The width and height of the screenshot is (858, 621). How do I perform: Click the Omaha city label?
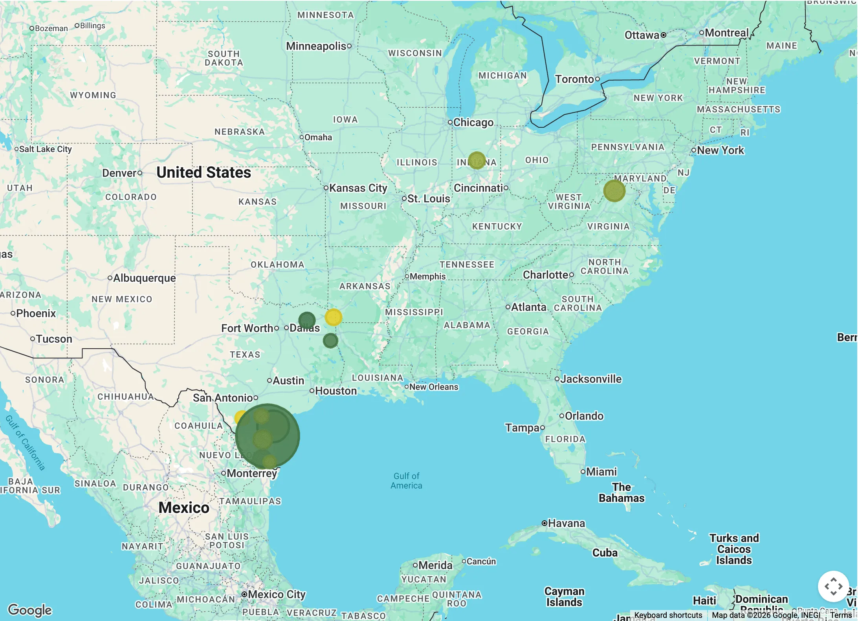pyautogui.click(x=318, y=137)
